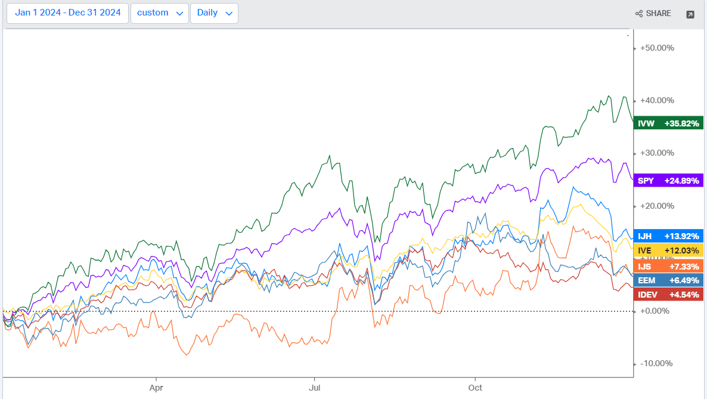Open the Daily interval dropdown
Viewport: 707px width, 399px height.
[214, 13]
